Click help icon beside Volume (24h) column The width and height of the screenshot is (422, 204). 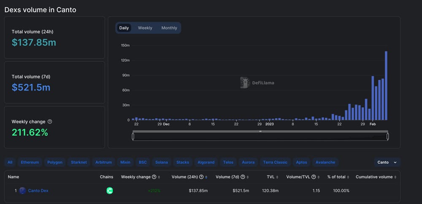[x=201, y=177]
